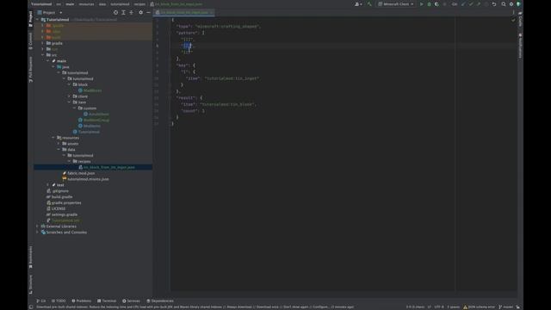Collapse the custom package

click(x=75, y=108)
